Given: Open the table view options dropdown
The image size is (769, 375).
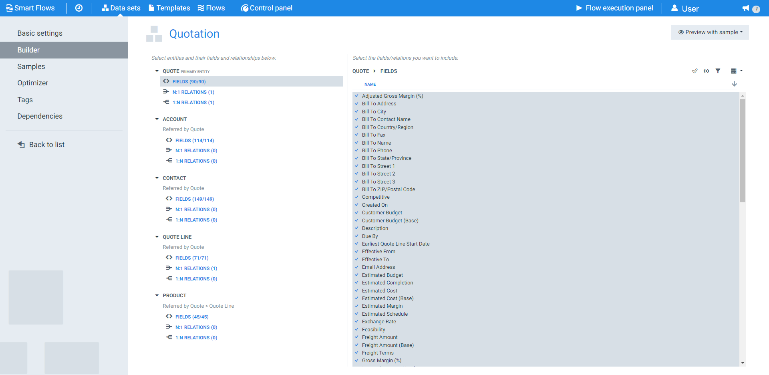Looking at the screenshot, I should pyautogui.click(x=737, y=71).
